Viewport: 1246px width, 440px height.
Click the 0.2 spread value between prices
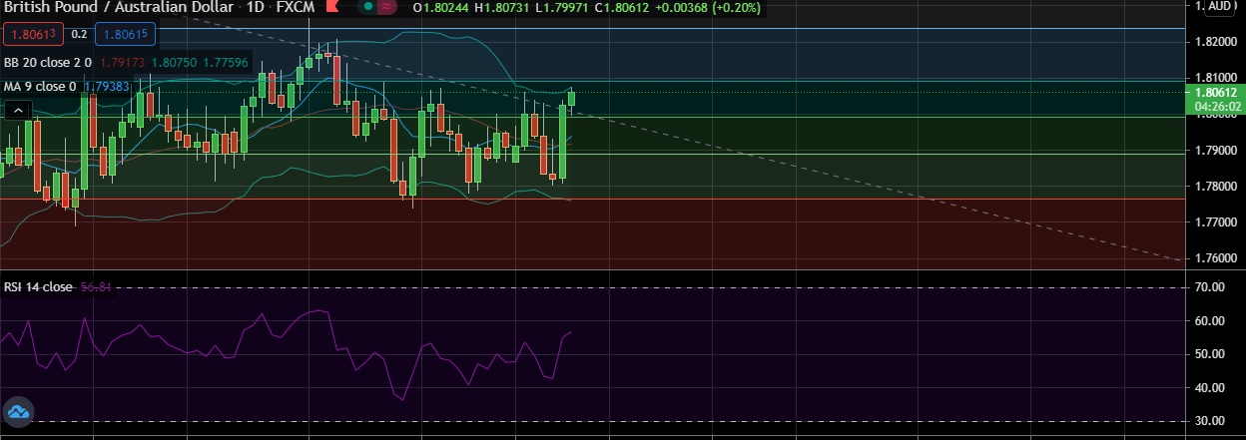(79, 34)
